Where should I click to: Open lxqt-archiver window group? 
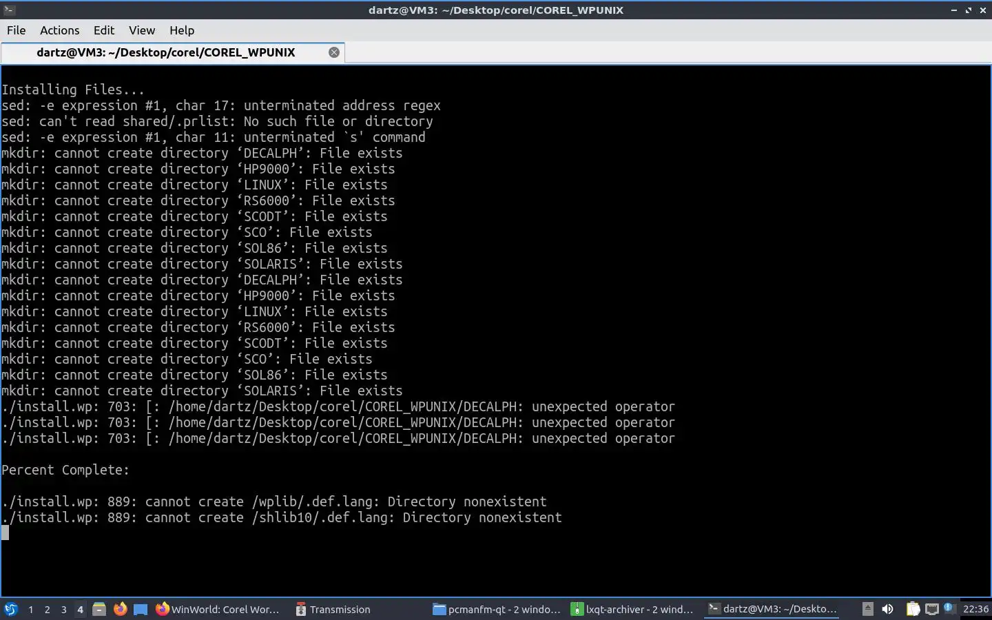pyautogui.click(x=632, y=609)
